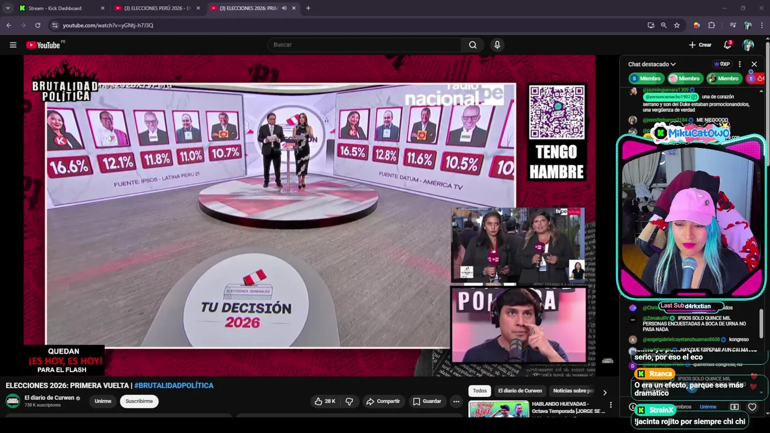Open the YouTube notifications bell
Image resolution: width=770 pixels, height=433 pixels.
click(x=727, y=45)
